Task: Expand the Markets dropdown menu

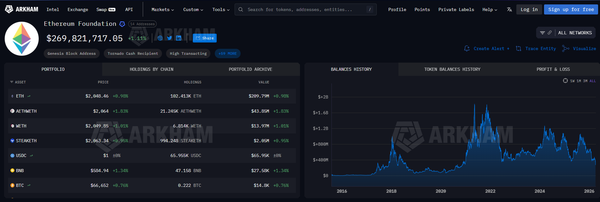Action: point(163,9)
